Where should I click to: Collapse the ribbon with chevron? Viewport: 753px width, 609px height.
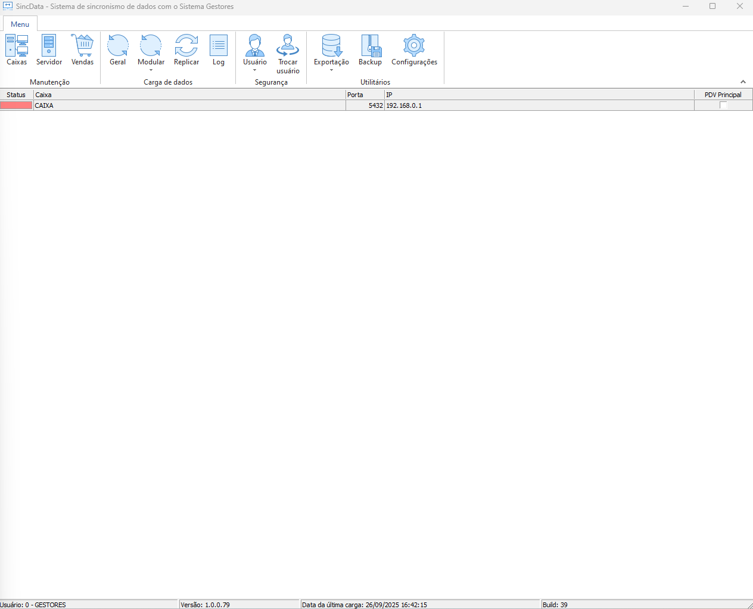coord(743,82)
